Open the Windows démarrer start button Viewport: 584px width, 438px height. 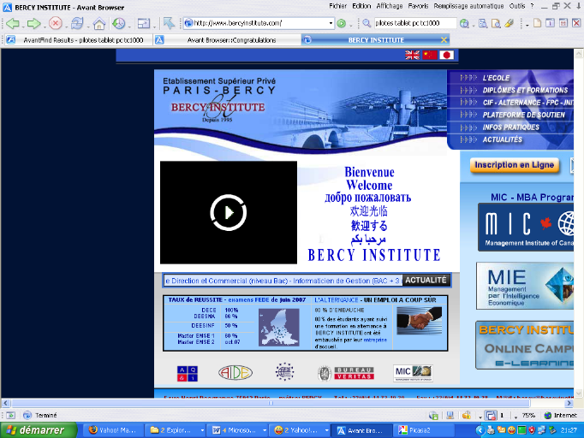[x=32, y=429]
